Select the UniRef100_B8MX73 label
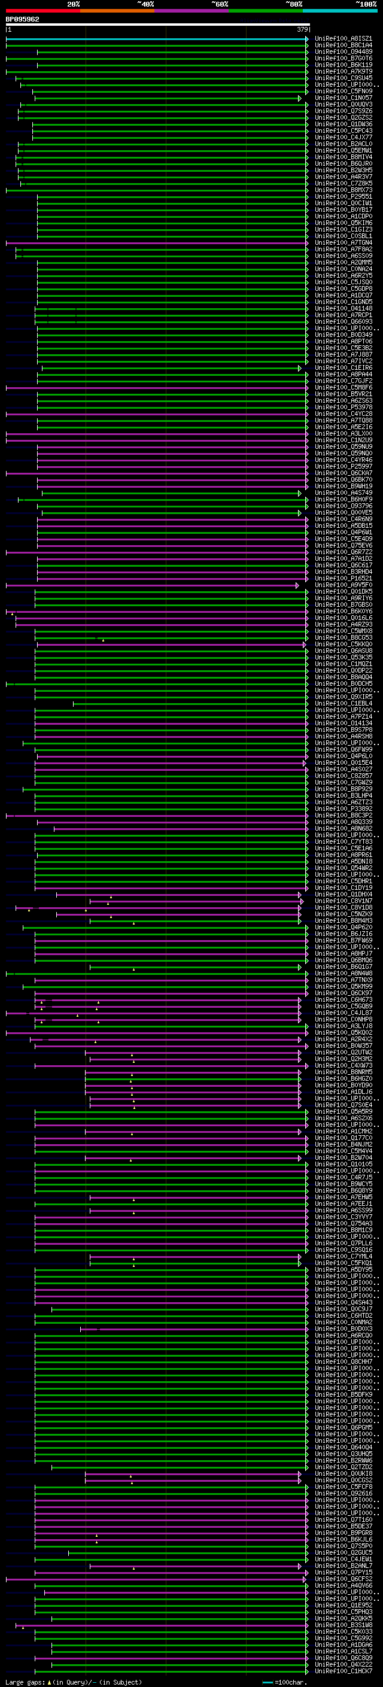Screen dimensions: 383x1687 344,190
